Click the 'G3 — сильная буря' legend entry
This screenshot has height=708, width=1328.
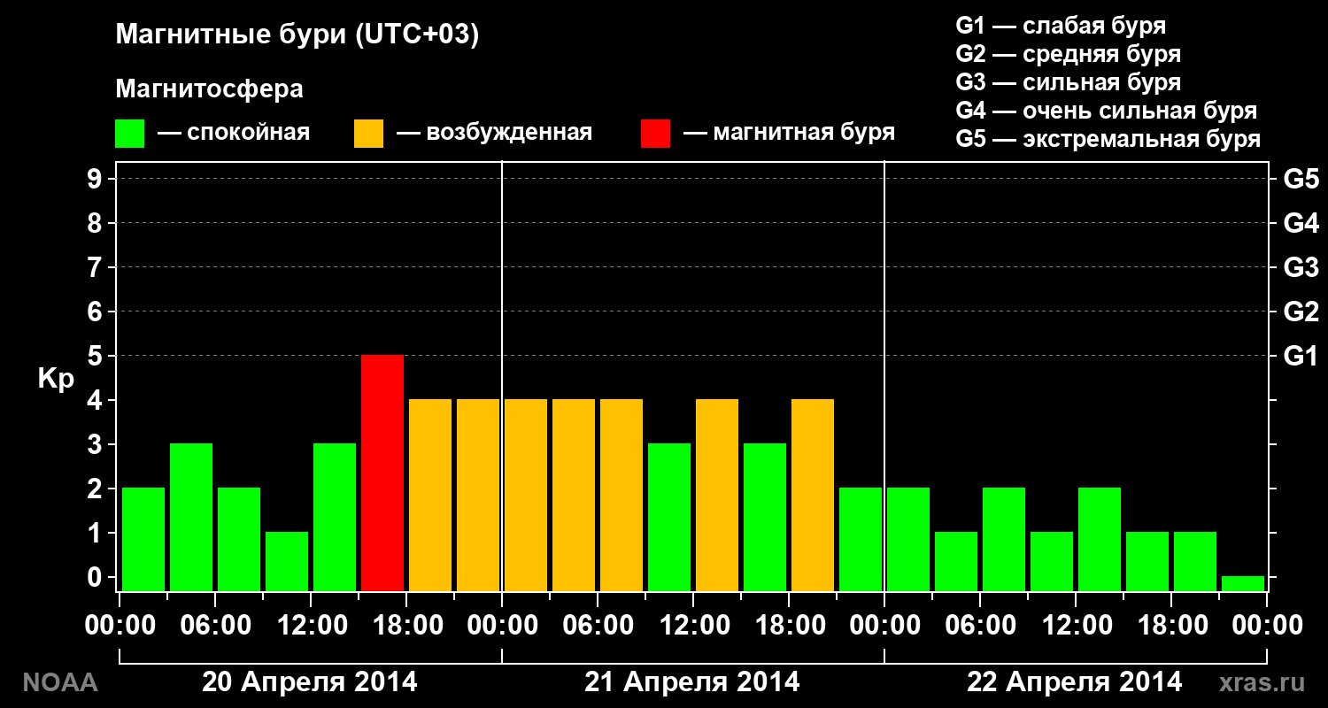tap(1069, 82)
